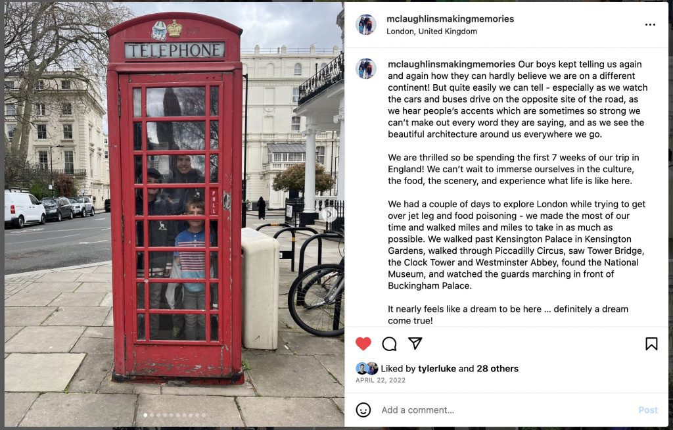View the 28 others who liked
673x430 pixels.
click(x=498, y=369)
